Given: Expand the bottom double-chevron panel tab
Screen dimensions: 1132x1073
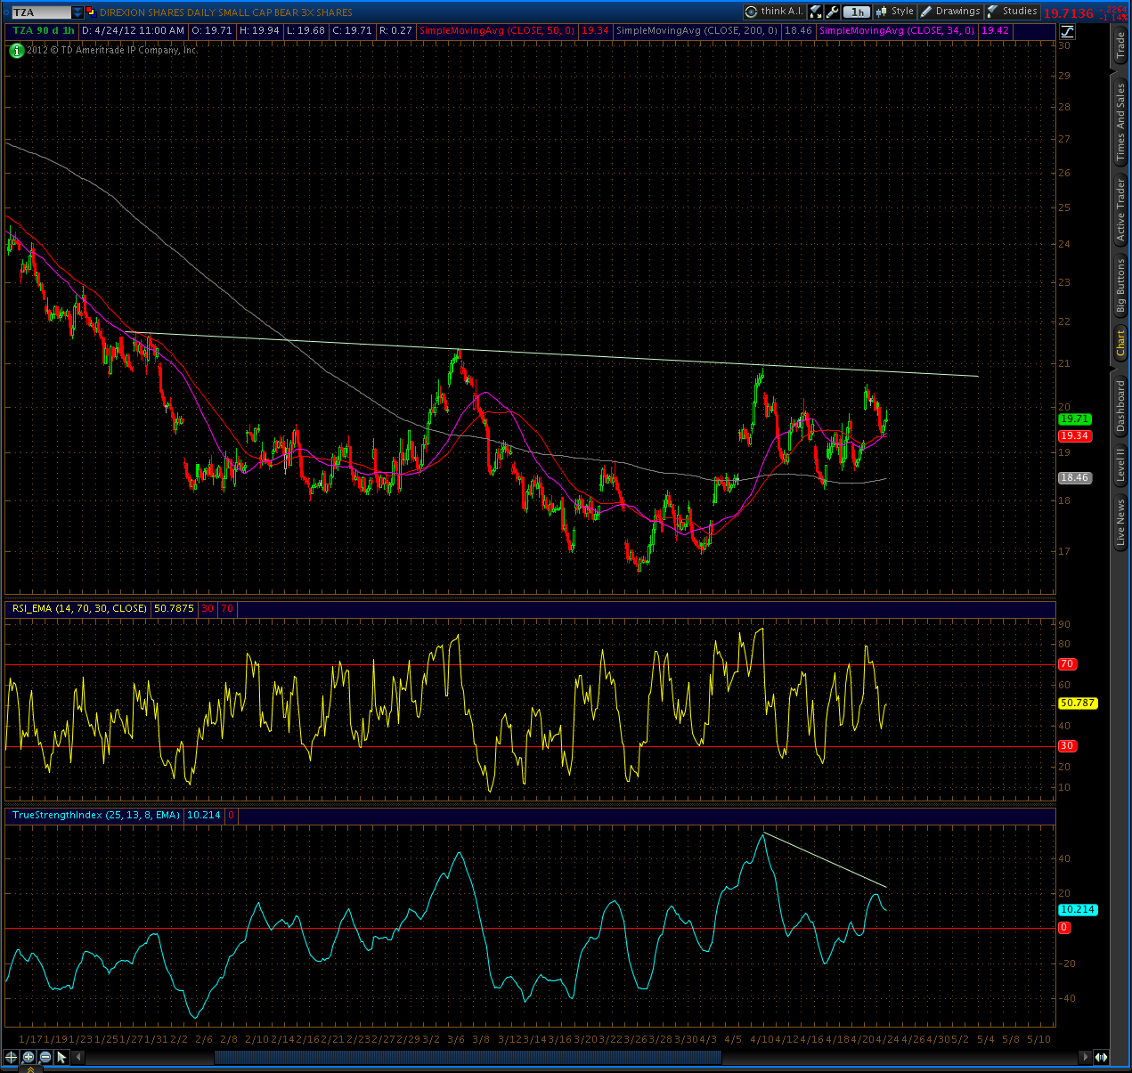Looking at the screenshot, I should [x=30, y=1069].
